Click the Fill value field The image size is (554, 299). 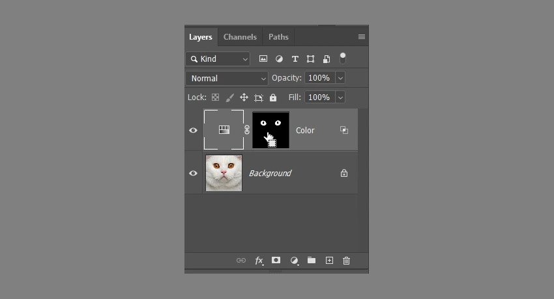coord(319,97)
